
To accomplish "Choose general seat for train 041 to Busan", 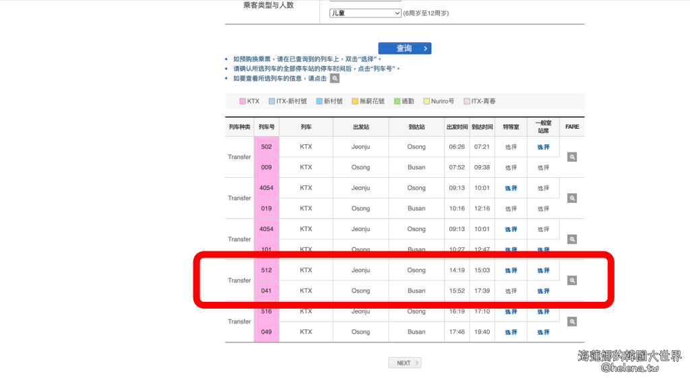I will click(x=543, y=291).
